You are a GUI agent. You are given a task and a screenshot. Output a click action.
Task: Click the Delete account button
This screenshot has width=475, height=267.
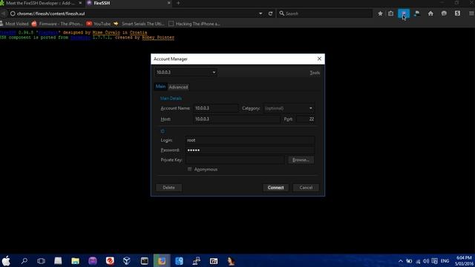click(168, 188)
